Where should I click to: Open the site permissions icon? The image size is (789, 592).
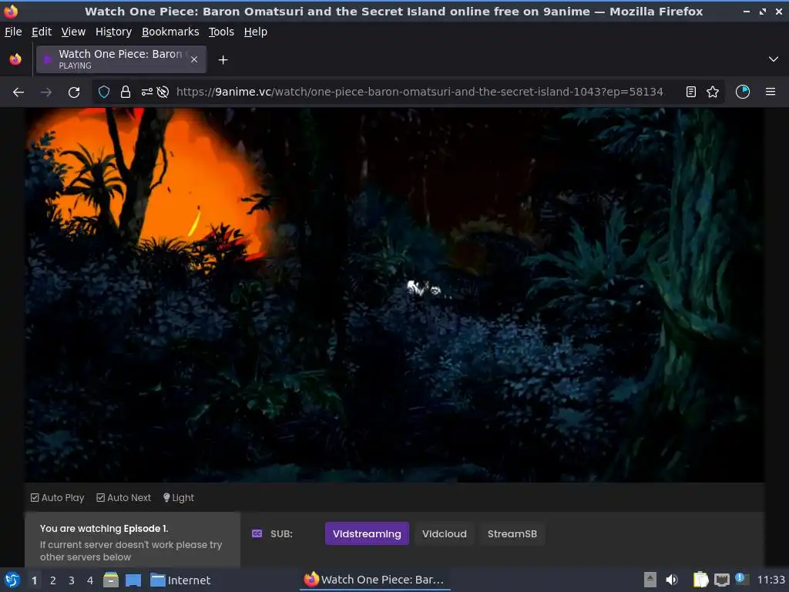pos(147,92)
